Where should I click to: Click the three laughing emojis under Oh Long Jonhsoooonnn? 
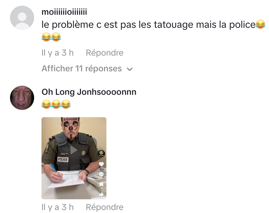click(56, 104)
